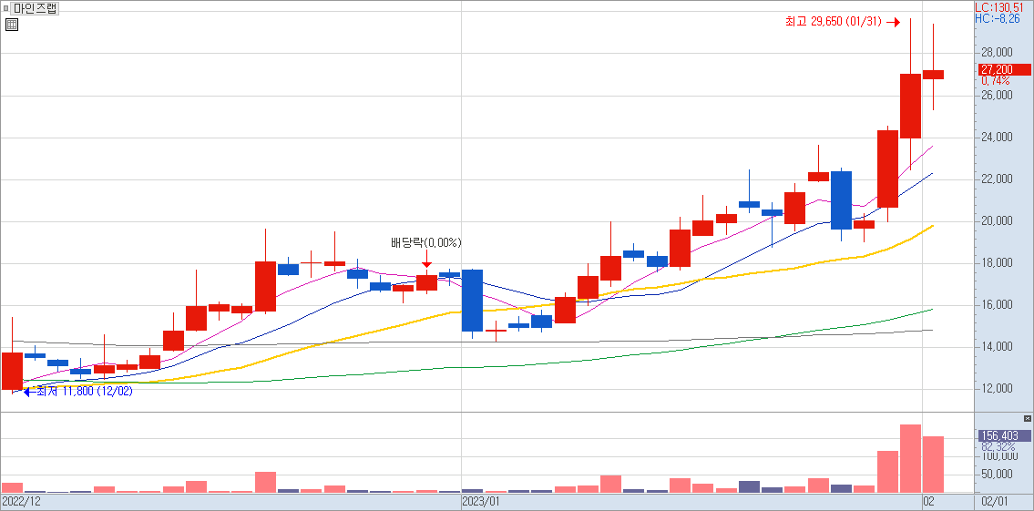1034x511 pixels.
Task: Click the 156,403 volume tag
Action: click(x=1005, y=435)
